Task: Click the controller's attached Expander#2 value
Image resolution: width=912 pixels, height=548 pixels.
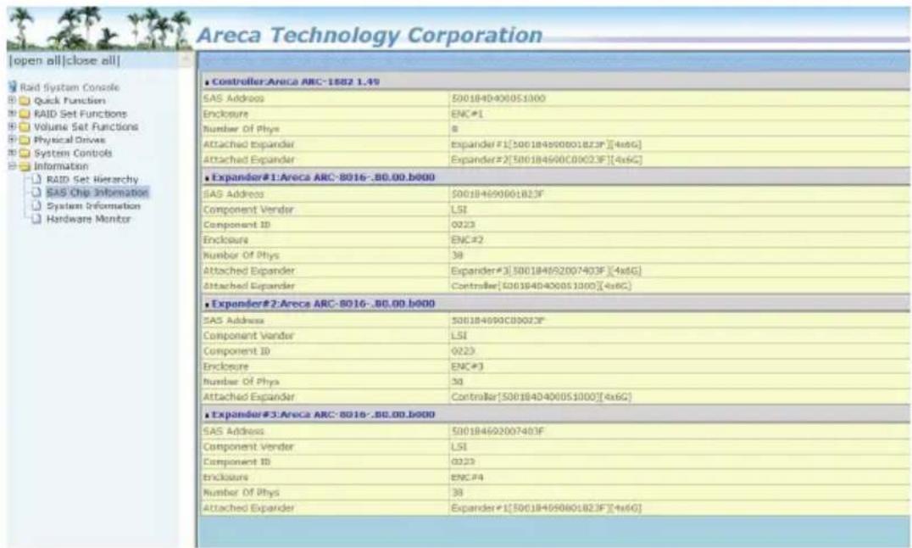Action: click(x=546, y=159)
